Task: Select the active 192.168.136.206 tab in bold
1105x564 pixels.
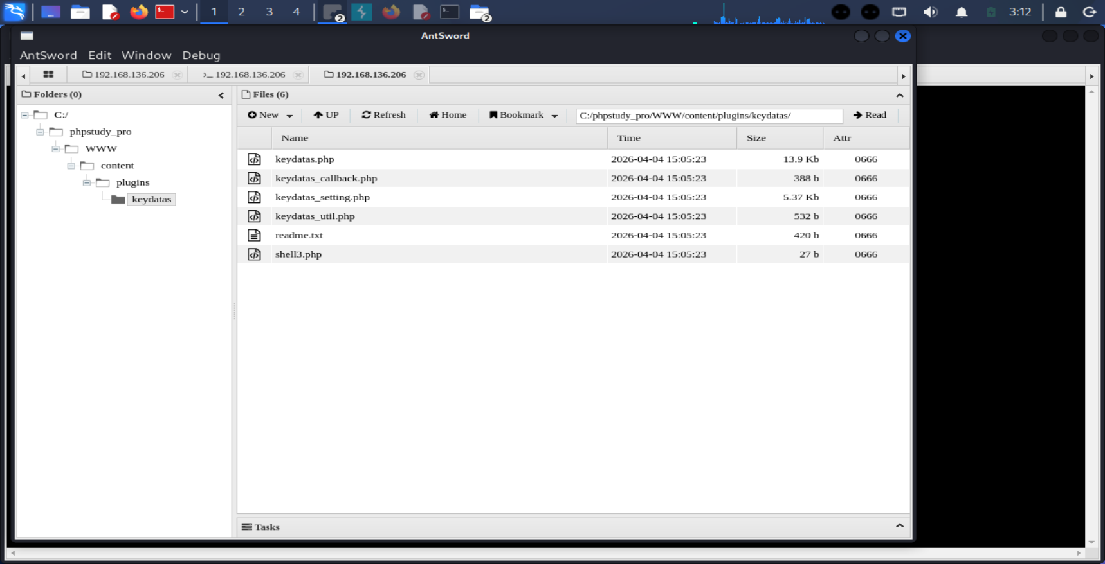Action: tap(365, 75)
